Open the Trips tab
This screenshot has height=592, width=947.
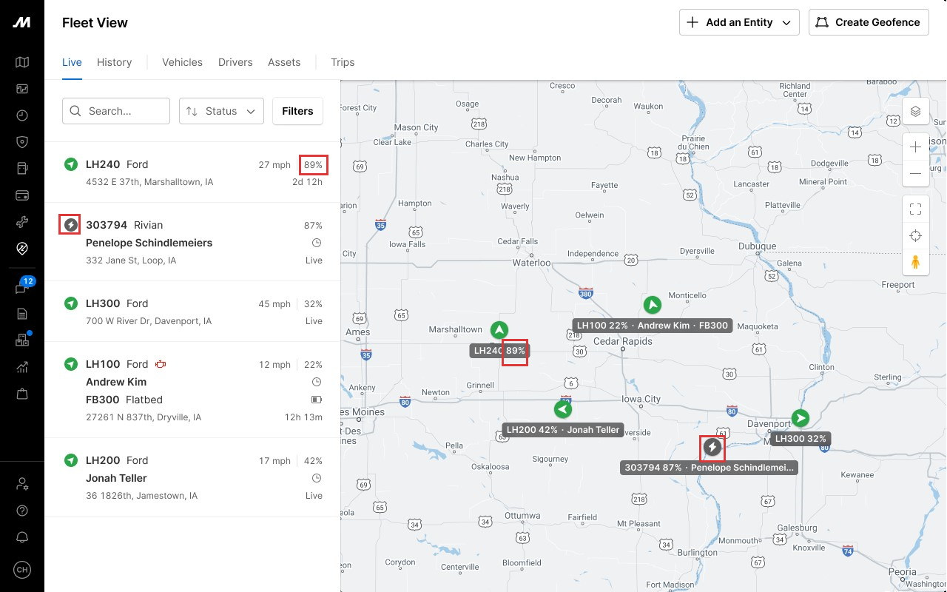(x=343, y=62)
